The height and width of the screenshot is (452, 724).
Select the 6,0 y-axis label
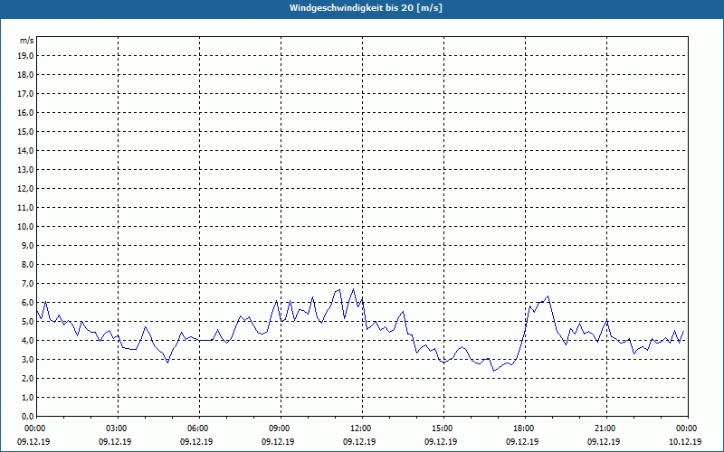pyautogui.click(x=27, y=303)
